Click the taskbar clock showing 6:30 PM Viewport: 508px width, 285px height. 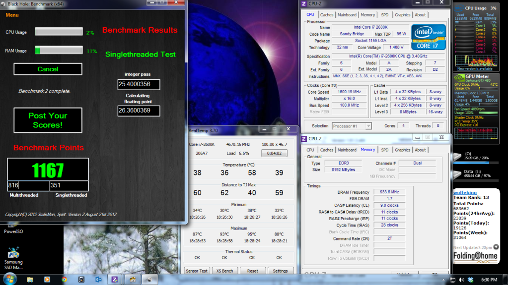coord(489,280)
